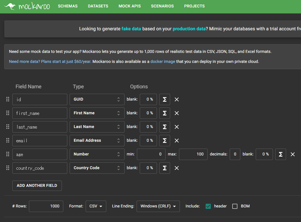Remove the last_name field with X
The width and height of the screenshot is (301, 222).
click(177, 127)
